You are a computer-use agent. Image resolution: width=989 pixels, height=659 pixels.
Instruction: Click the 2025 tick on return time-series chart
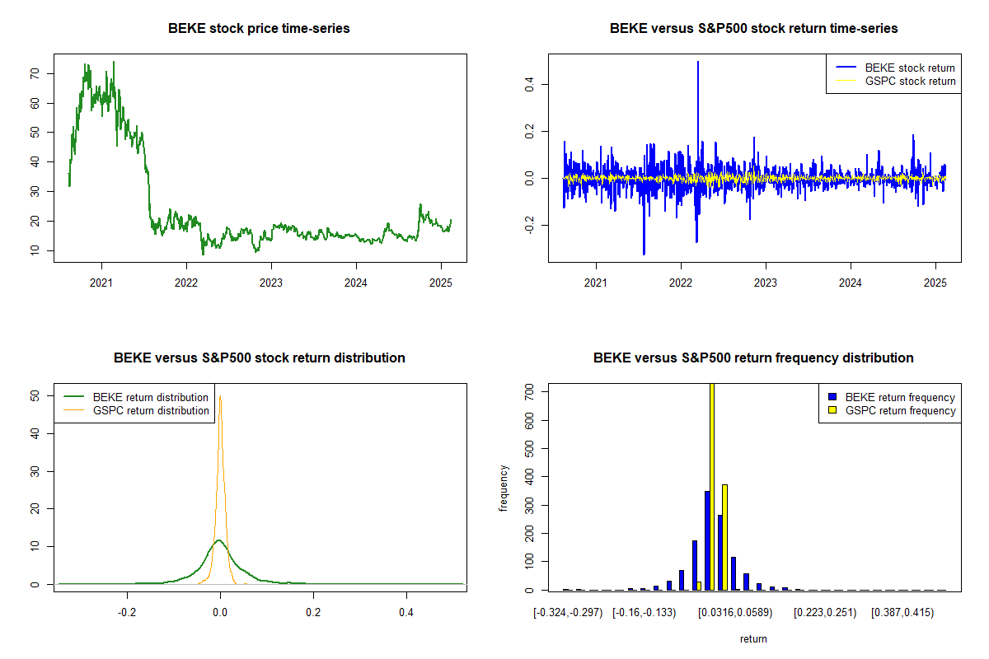point(935,283)
